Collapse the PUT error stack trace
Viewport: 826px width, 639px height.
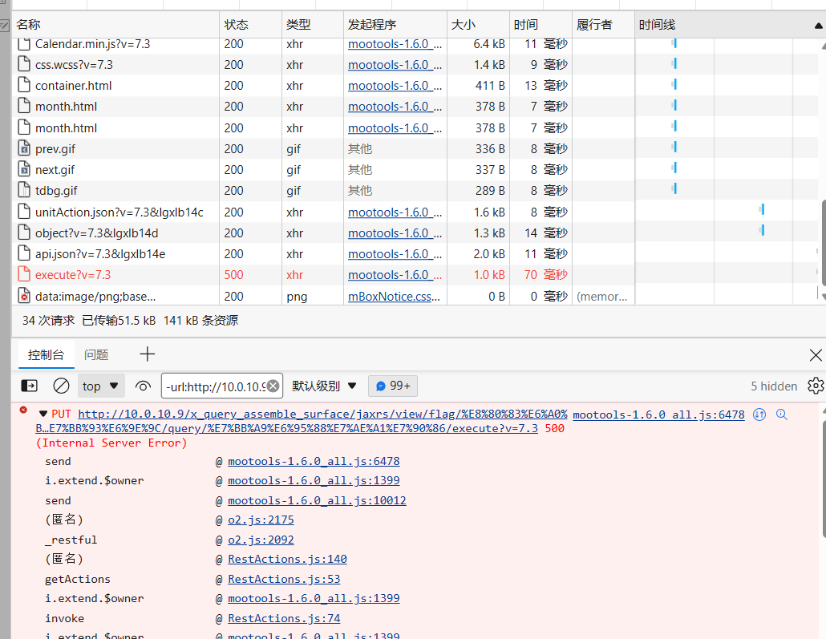43,415
